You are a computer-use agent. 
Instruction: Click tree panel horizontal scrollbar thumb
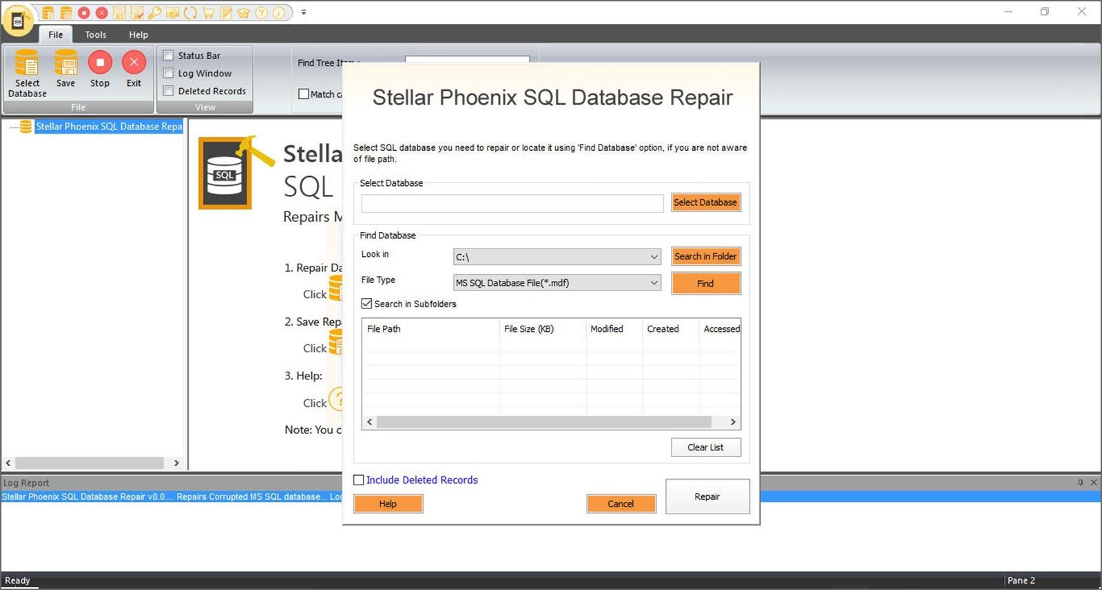90,463
